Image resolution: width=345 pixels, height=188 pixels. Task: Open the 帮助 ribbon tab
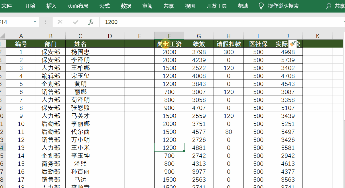pyautogui.click(x=243, y=6)
